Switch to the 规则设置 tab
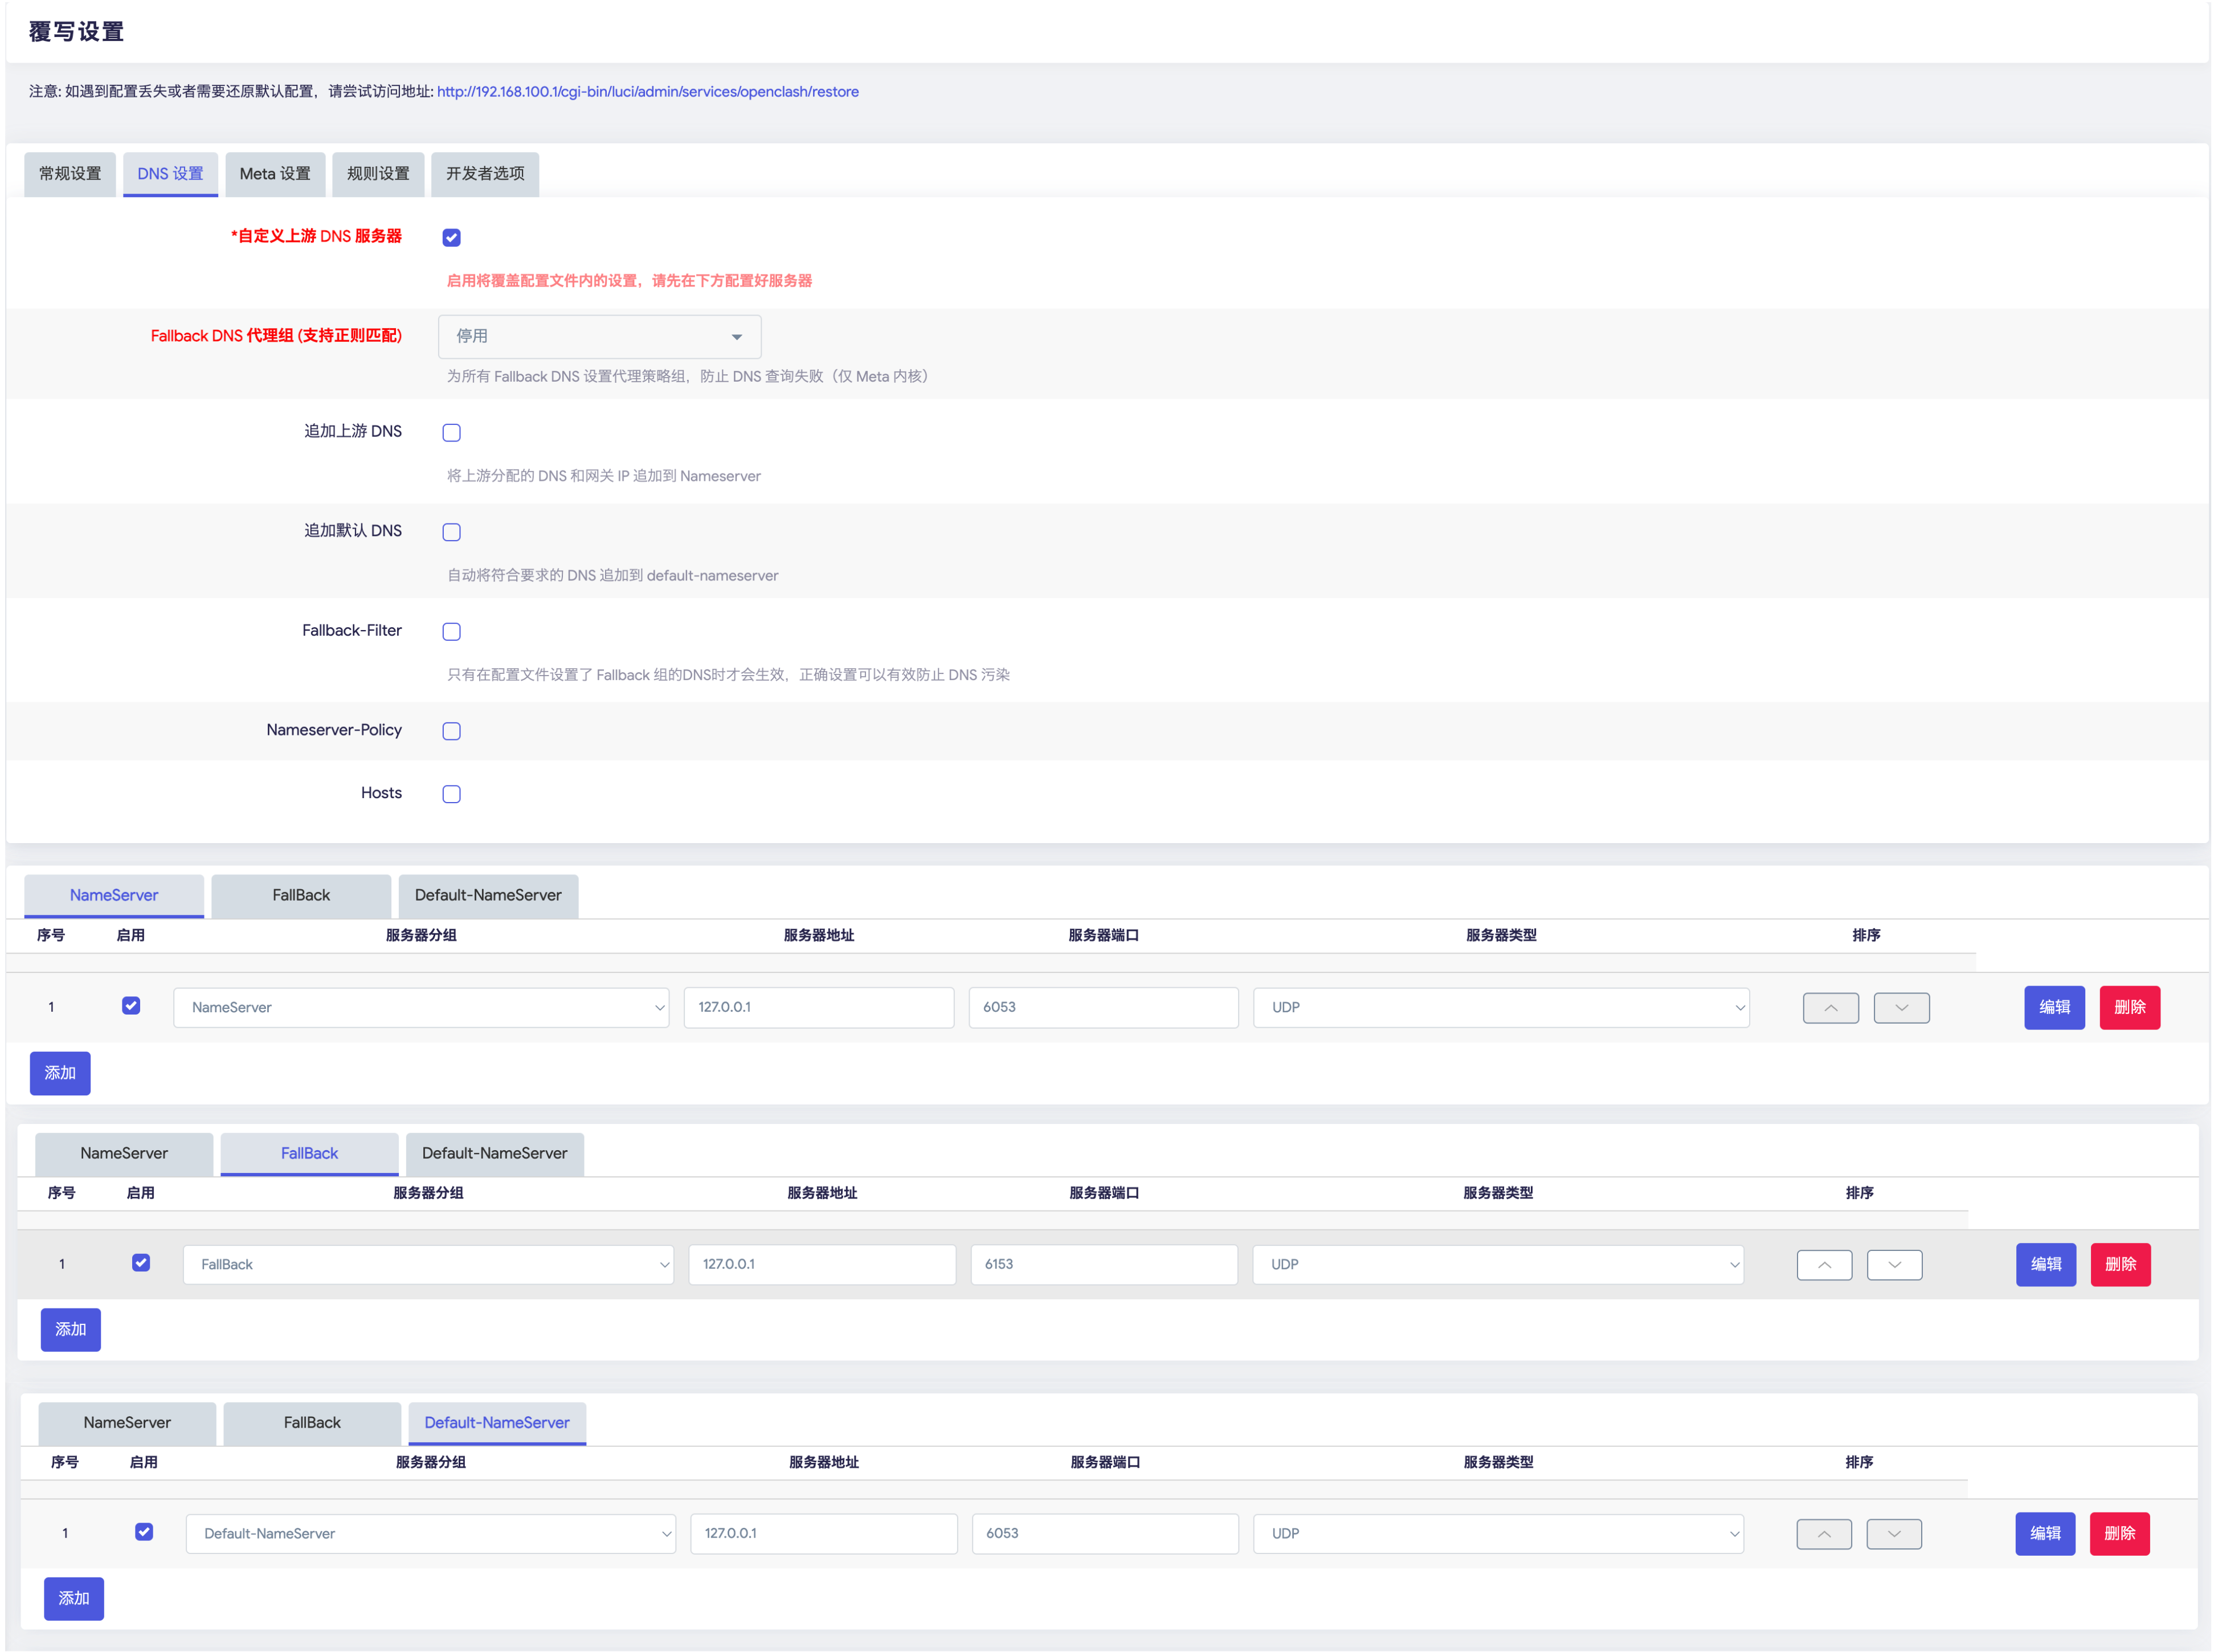This screenshot has width=2214, height=1652. coord(378,173)
